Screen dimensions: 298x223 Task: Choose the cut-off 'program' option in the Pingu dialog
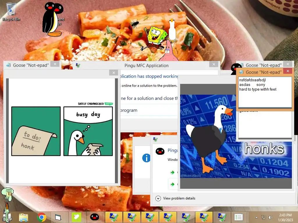pyautogui.click(x=129, y=110)
